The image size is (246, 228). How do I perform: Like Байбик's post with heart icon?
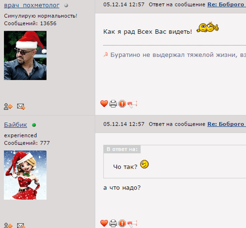[104, 223]
